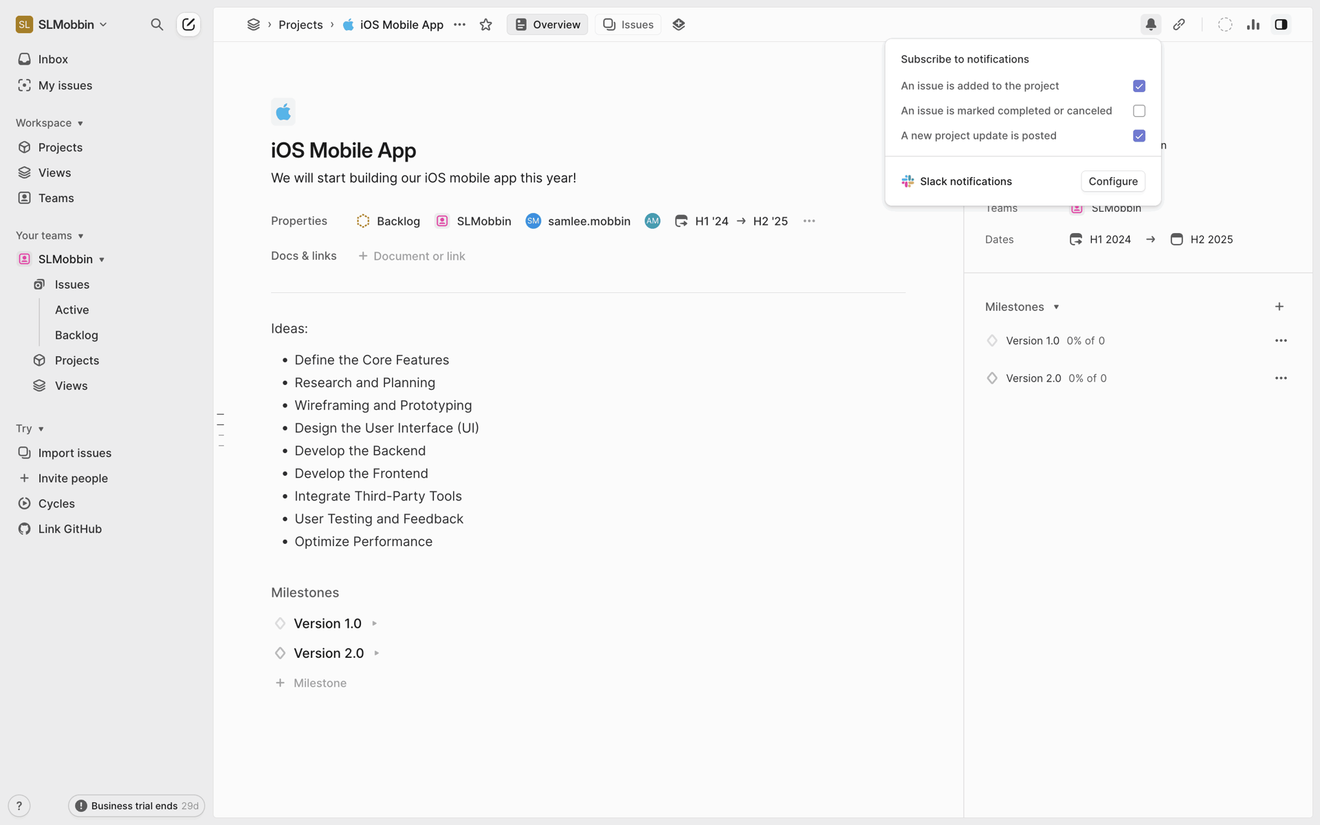Collapse the Your teams section
Image resolution: width=1320 pixels, height=825 pixels.
(x=49, y=236)
